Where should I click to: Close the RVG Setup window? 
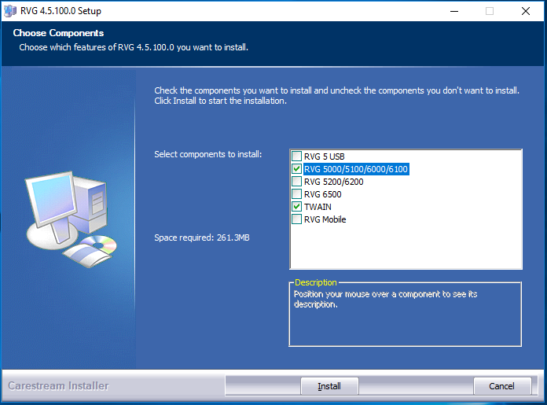[525, 11]
